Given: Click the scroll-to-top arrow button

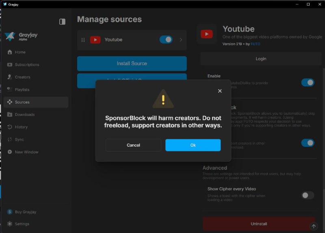Looking at the screenshot, I should [x=314, y=226].
